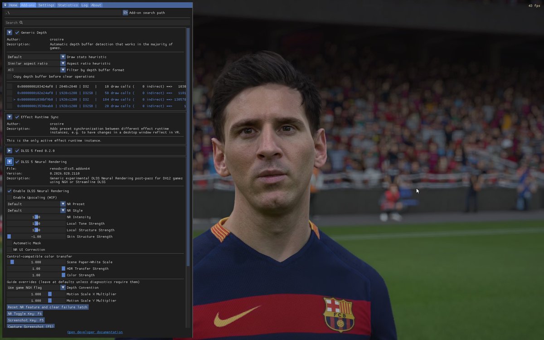Enable the Automatic Mask checkbox

tap(10, 243)
